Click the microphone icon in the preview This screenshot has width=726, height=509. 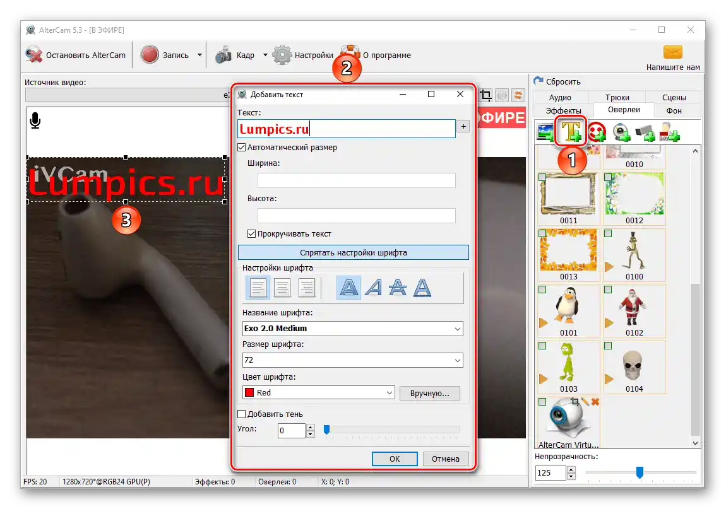tap(35, 120)
